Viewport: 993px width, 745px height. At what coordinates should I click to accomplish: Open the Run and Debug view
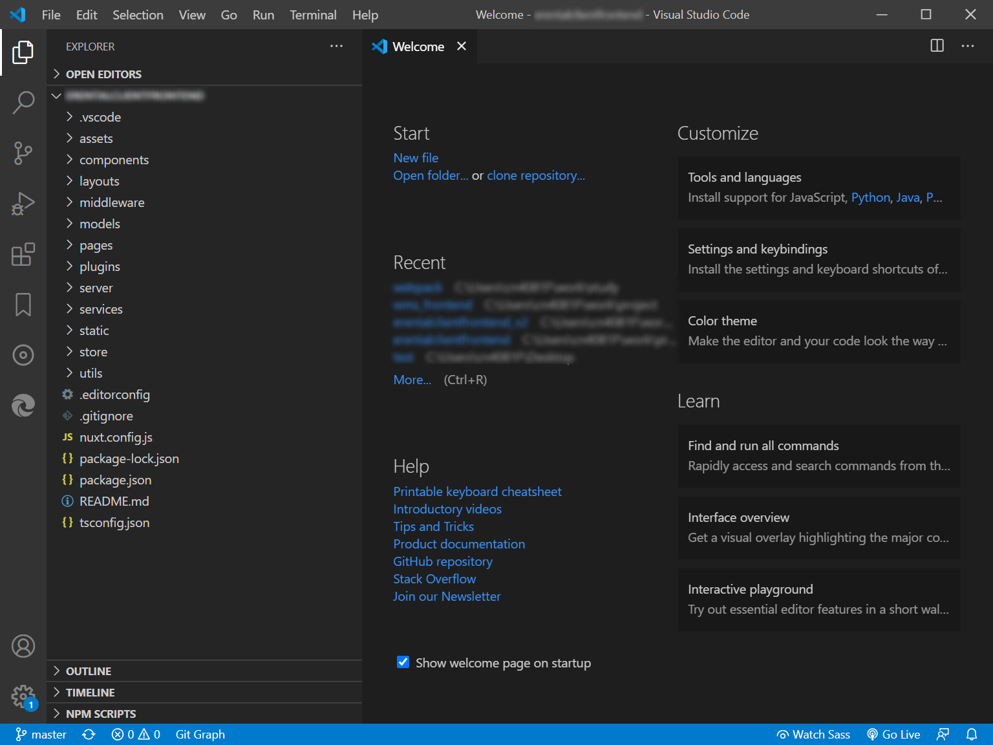pyautogui.click(x=23, y=203)
